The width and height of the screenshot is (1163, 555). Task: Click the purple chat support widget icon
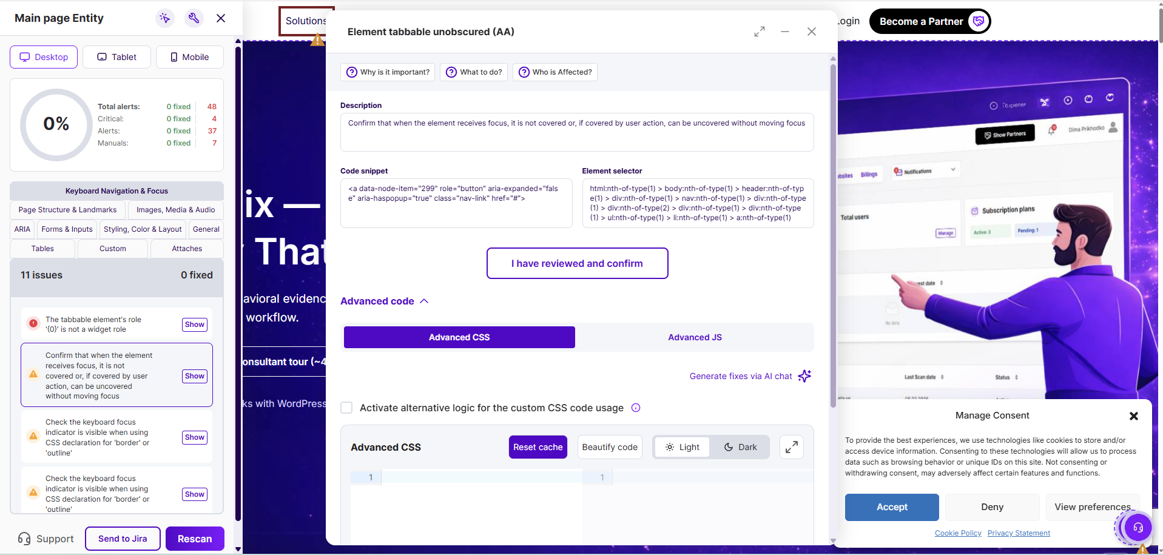click(x=1138, y=528)
